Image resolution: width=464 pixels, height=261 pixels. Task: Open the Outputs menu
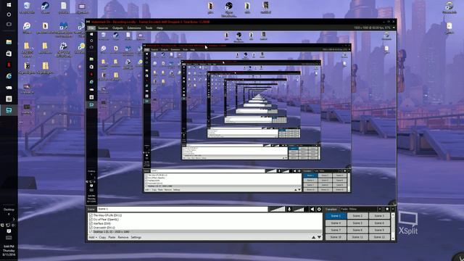pos(117,28)
